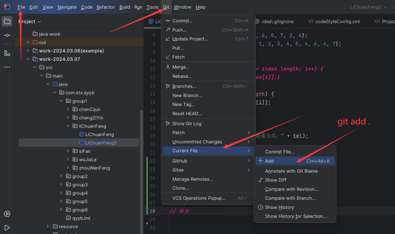Expand the chenCijun package chevron

[68, 109]
